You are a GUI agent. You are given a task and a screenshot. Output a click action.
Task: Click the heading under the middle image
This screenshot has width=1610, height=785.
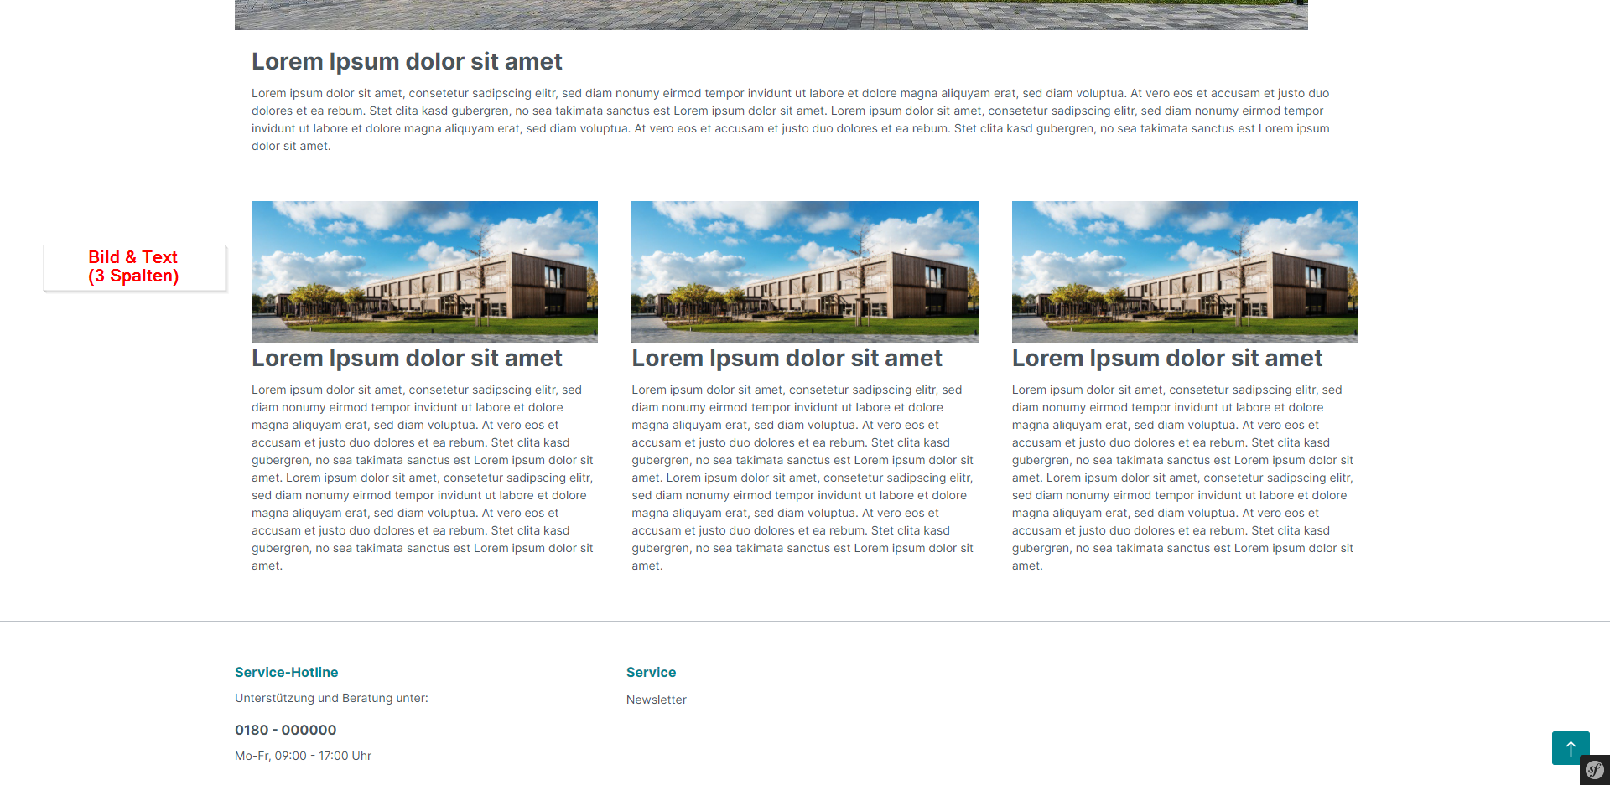click(787, 359)
